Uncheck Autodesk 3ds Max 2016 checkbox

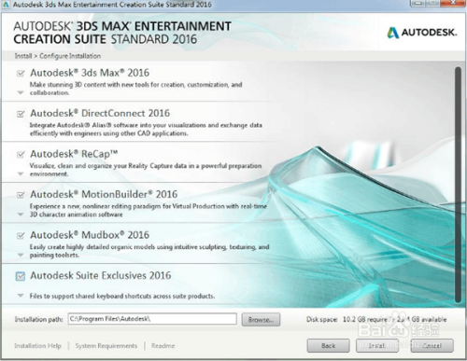click(21, 74)
